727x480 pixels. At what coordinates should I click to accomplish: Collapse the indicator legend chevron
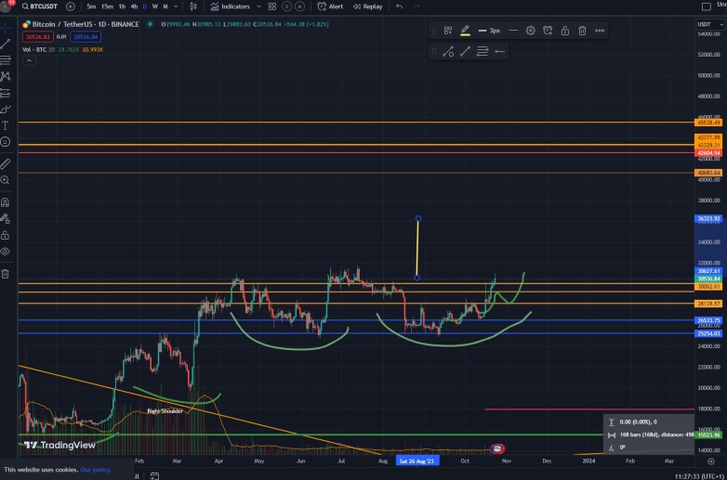click(29, 60)
